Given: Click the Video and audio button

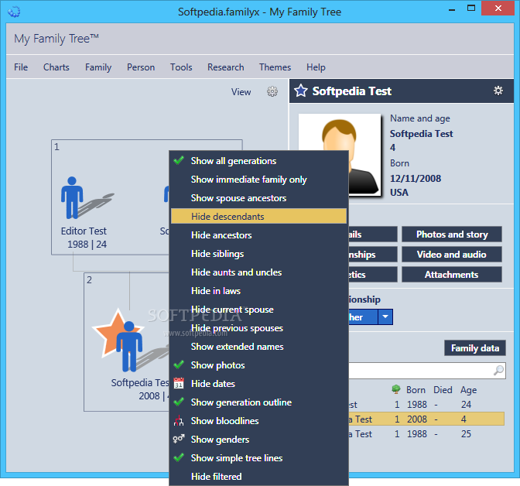Looking at the screenshot, I should pos(452,255).
